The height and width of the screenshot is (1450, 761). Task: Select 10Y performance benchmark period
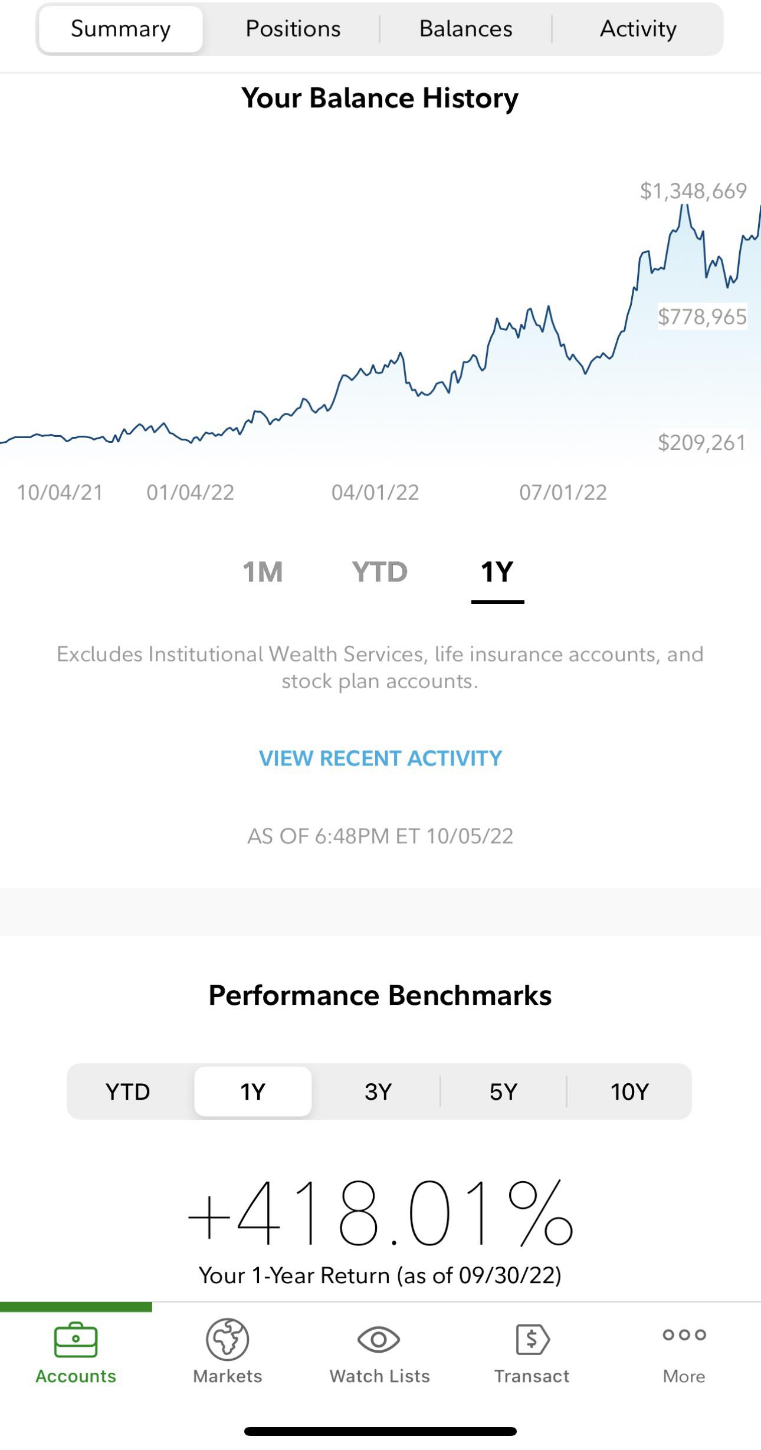629,1092
